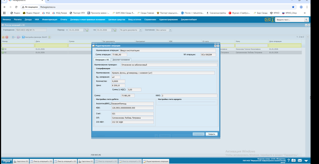Viewport: 319px width, 164px height.
Task: Open the browser apps grid icon
Action: [4, 13]
